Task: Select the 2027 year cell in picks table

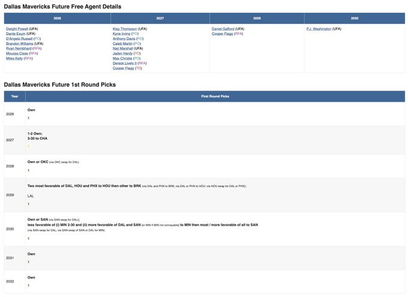Action: (x=14, y=140)
